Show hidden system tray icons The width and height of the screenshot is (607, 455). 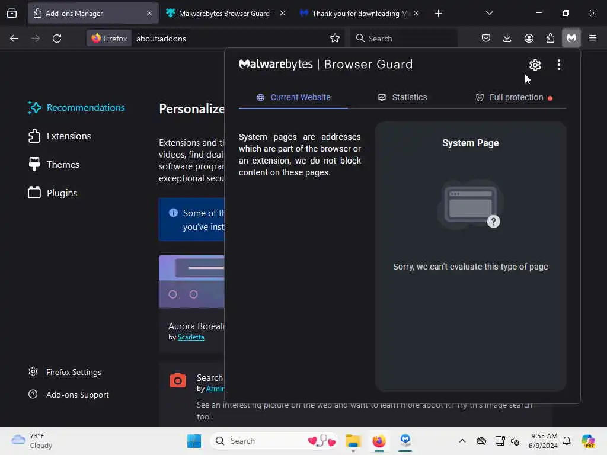tap(462, 441)
